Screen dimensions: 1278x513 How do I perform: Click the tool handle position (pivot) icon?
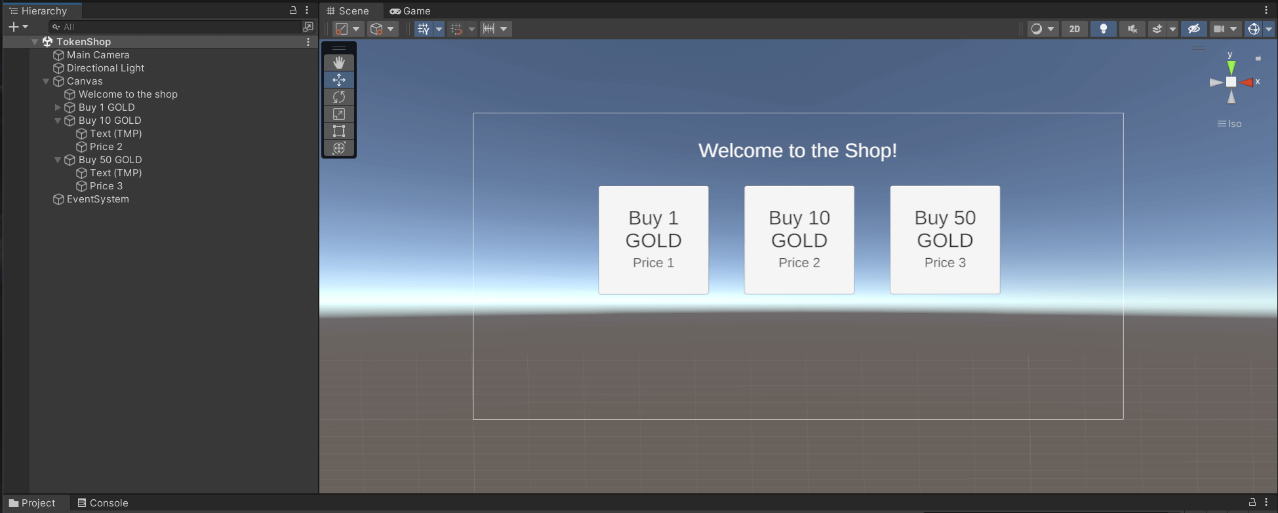pyautogui.click(x=341, y=29)
